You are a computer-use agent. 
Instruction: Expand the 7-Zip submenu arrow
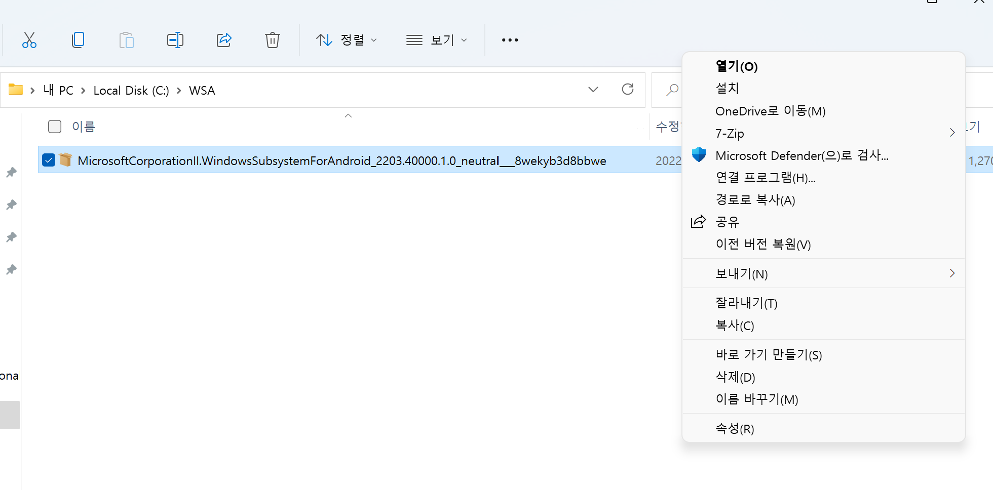tap(952, 133)
